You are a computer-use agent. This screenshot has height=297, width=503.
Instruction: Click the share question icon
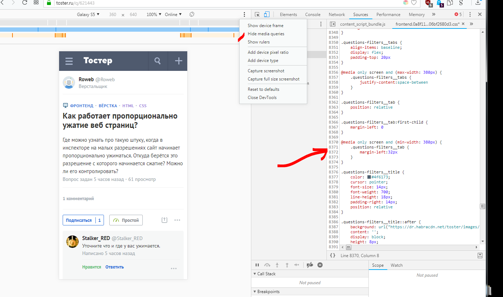(x=164, y=220)
